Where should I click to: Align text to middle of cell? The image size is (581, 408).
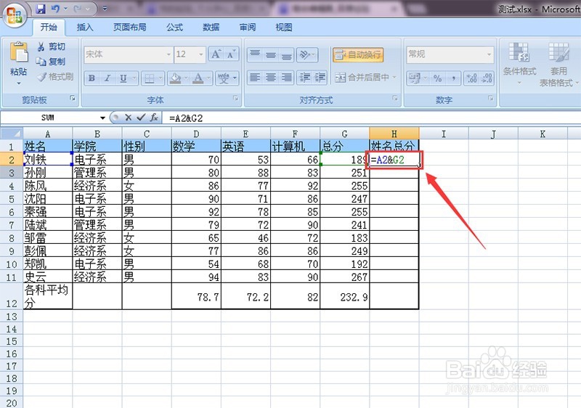271,54
